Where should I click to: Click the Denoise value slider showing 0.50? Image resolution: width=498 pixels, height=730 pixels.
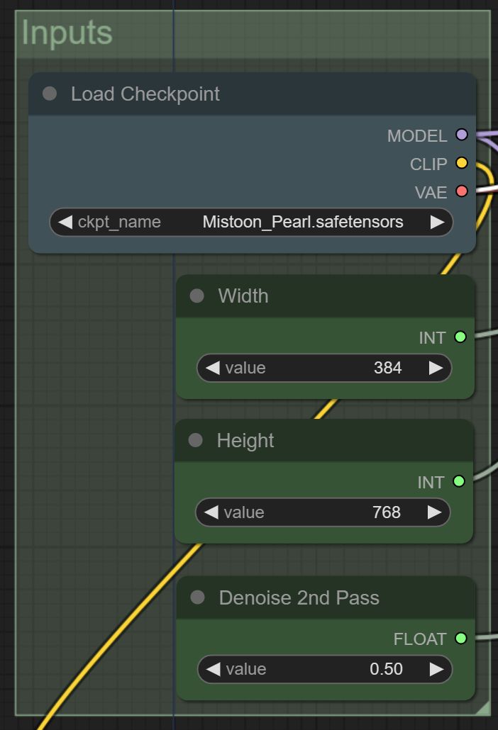[325, 670]
